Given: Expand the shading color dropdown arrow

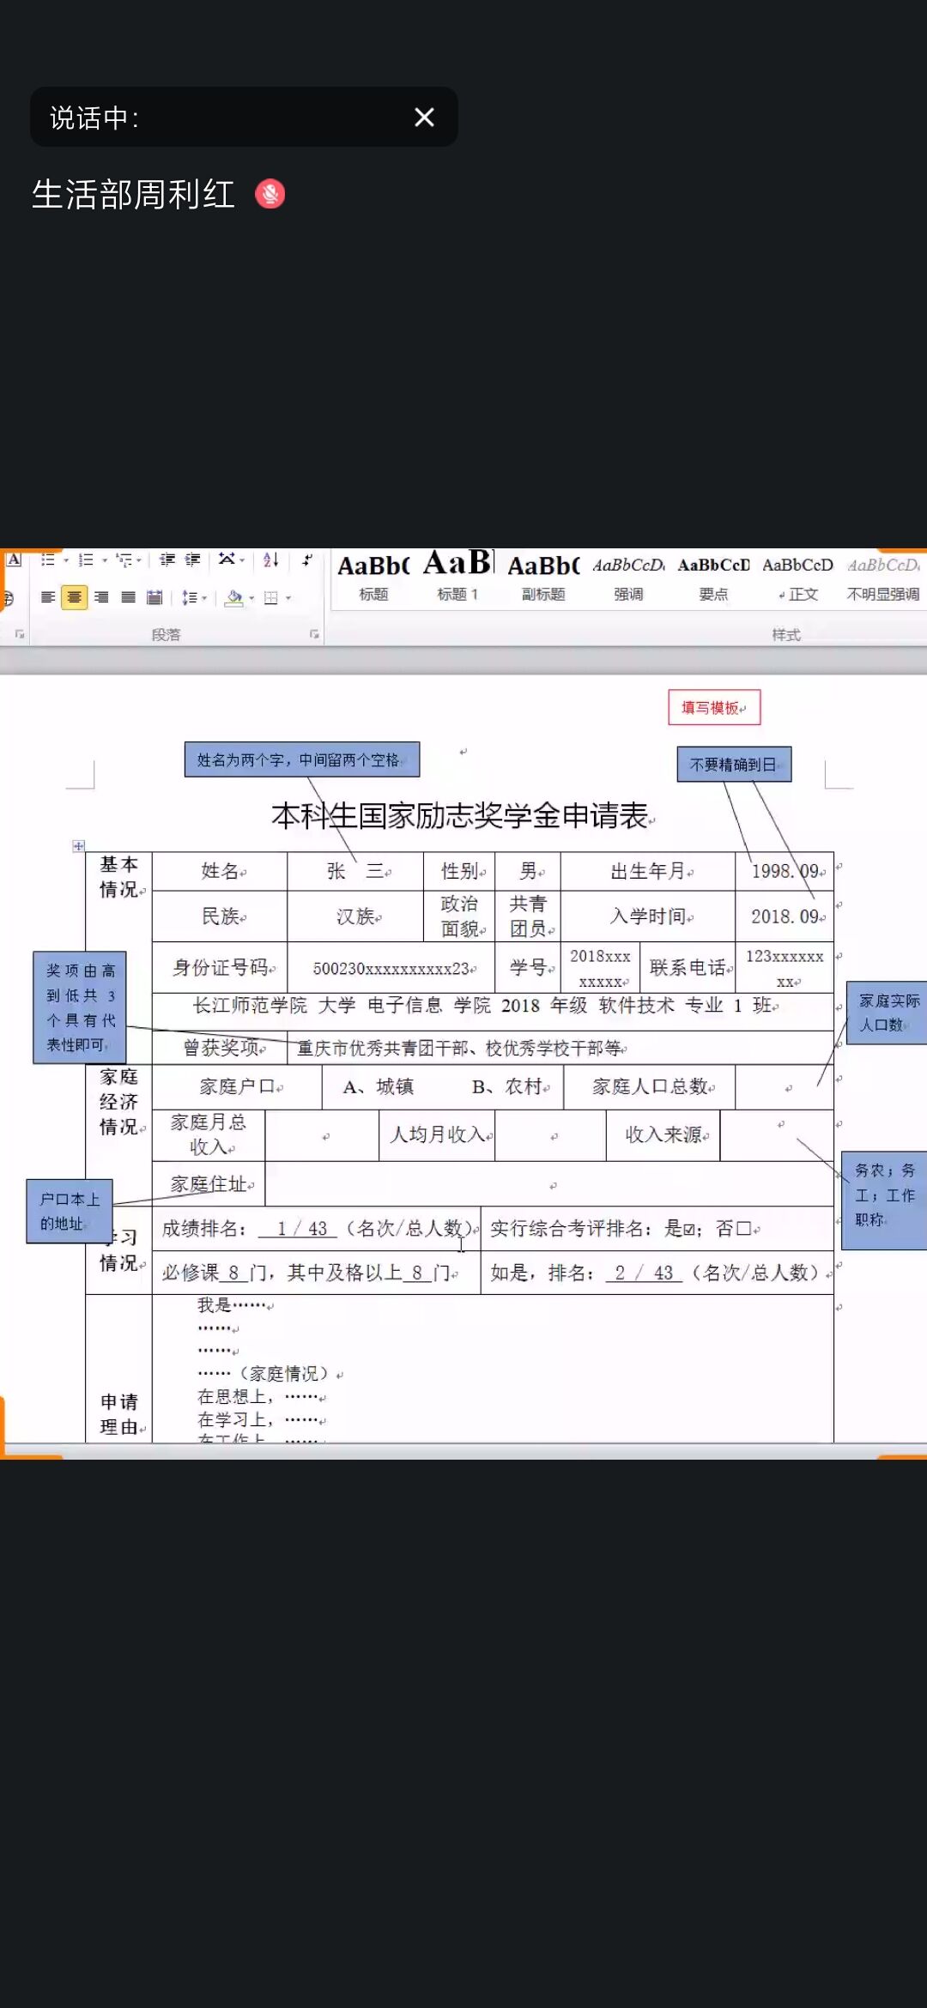Looking at the screenshot, I should [251, 598].
